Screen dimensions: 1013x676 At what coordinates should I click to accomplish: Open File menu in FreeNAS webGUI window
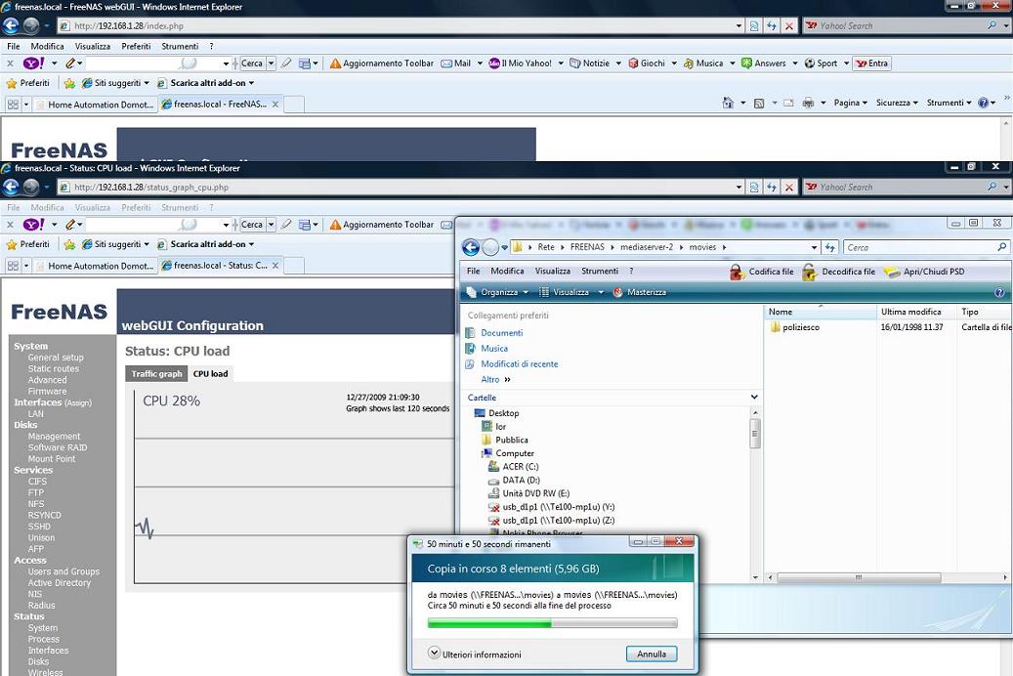pyautogui.click(x=14, y=47)
